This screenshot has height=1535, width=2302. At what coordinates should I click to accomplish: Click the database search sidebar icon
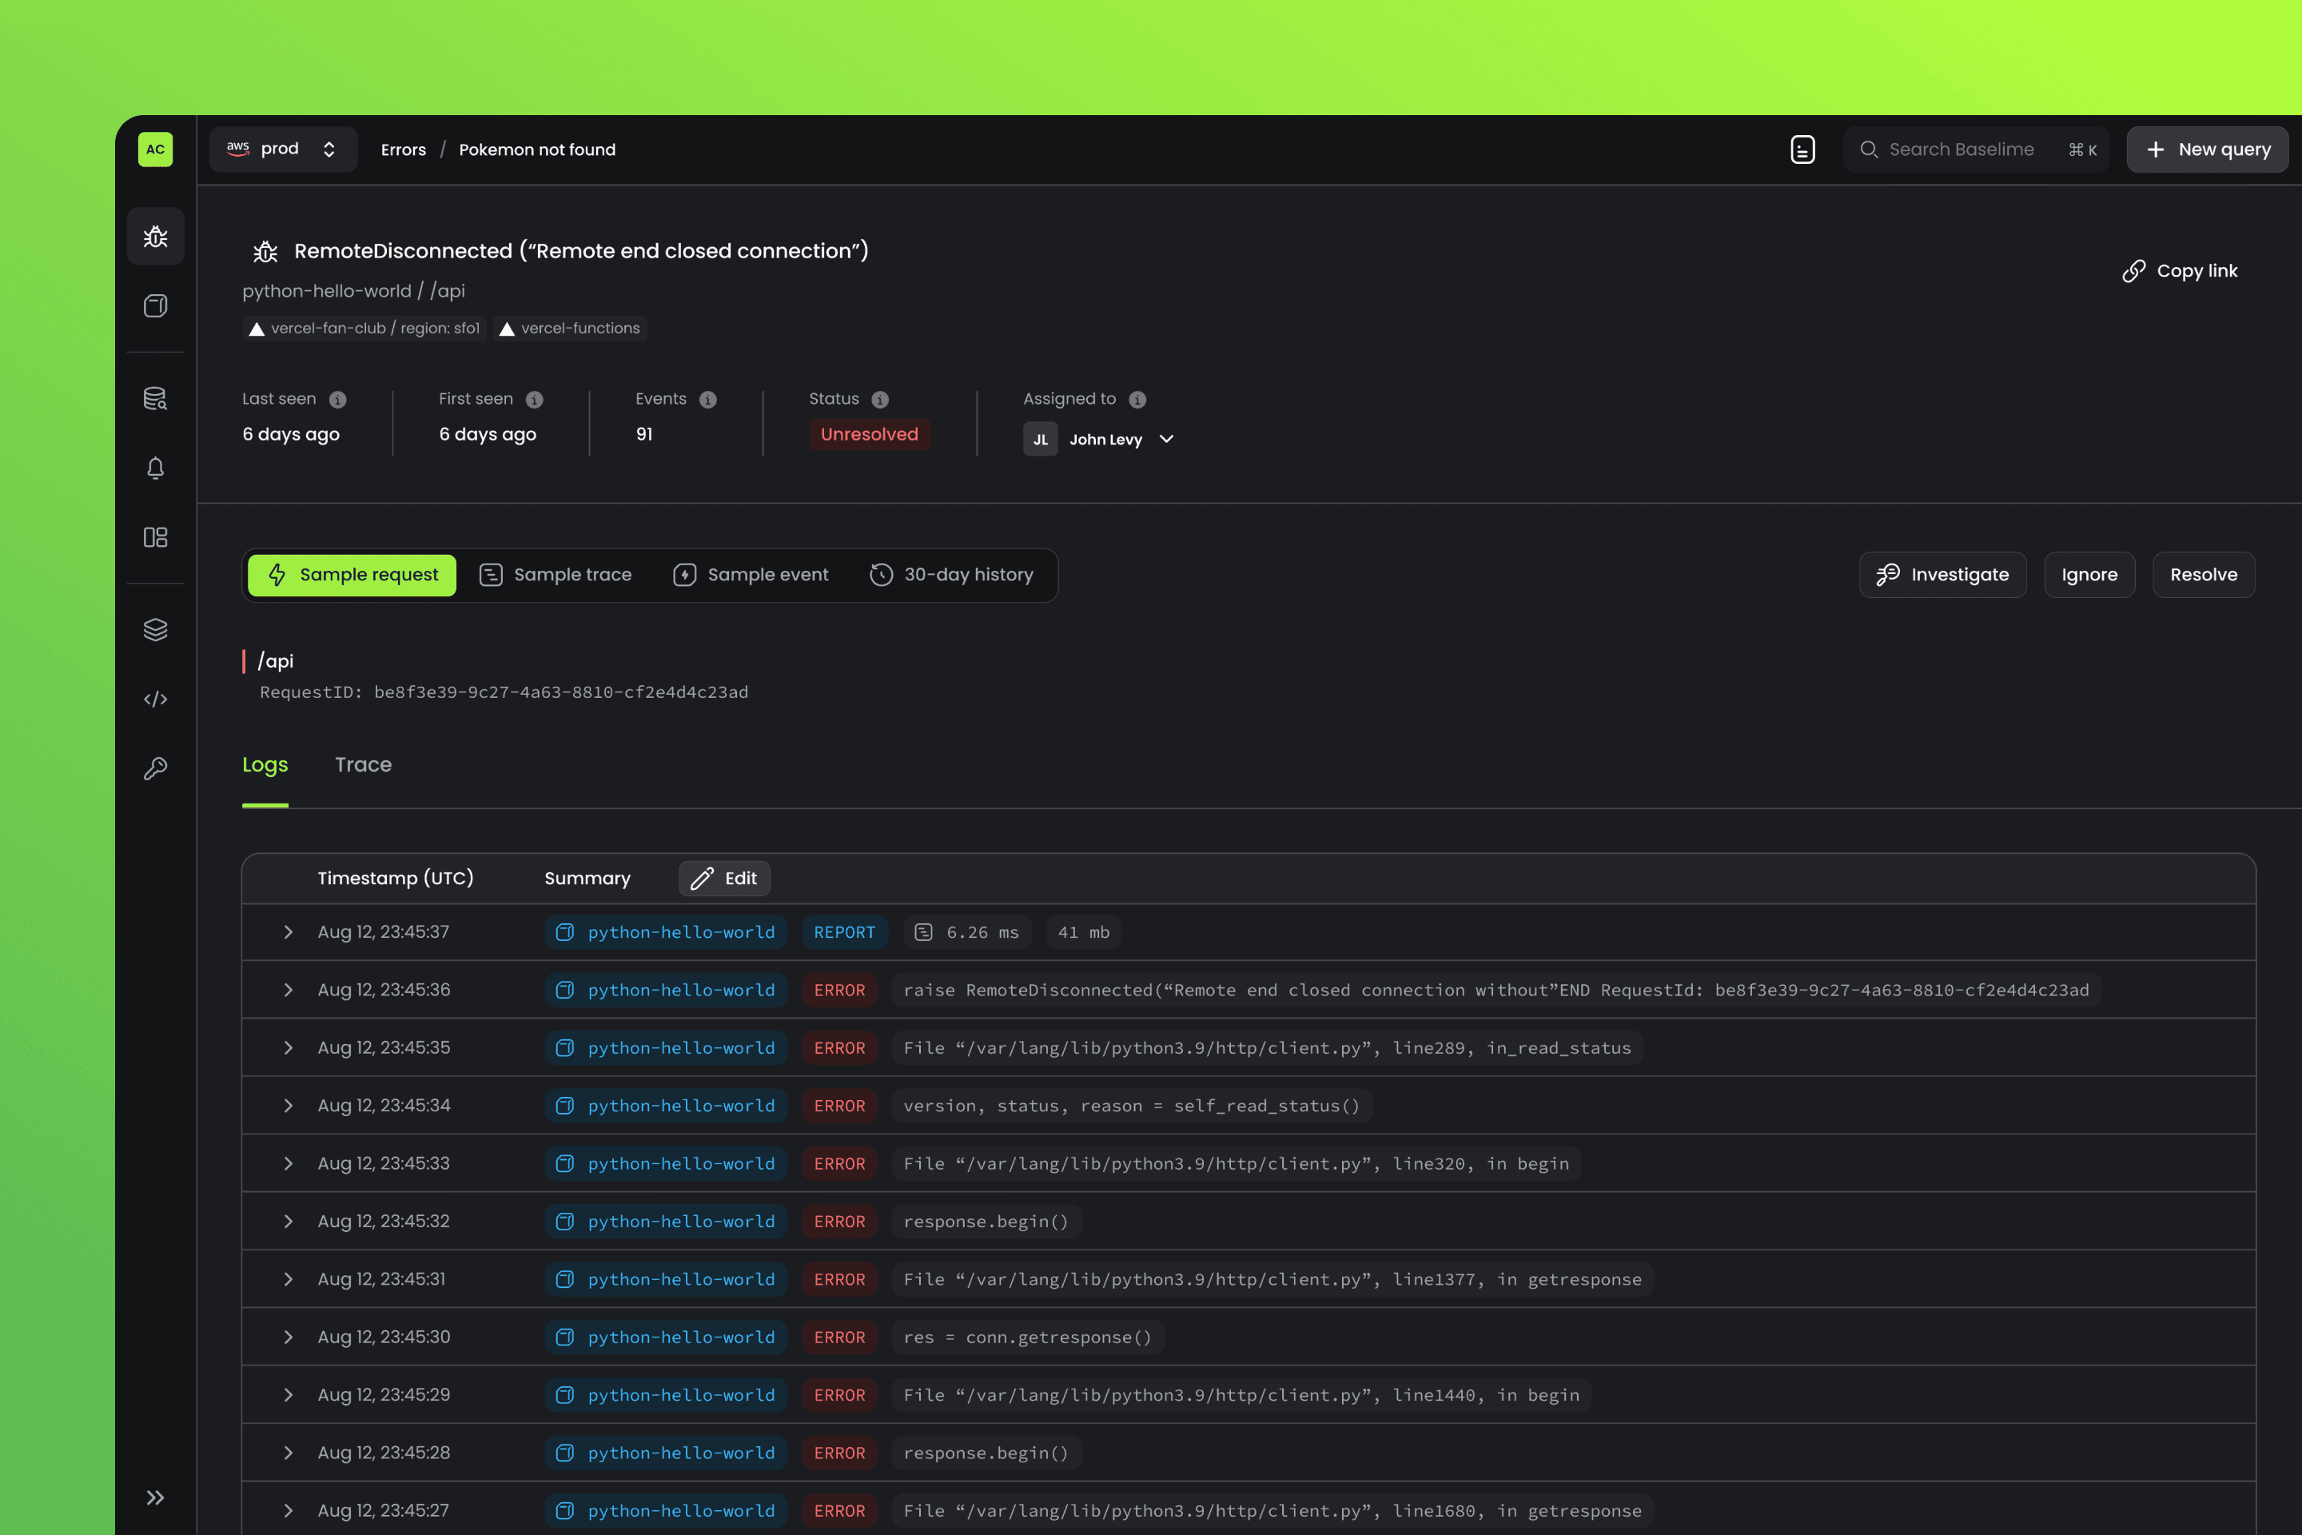pos(156,398)
